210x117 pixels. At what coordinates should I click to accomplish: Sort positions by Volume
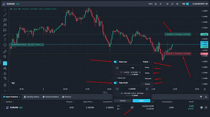pyautogui.click(x=70, y=102)
